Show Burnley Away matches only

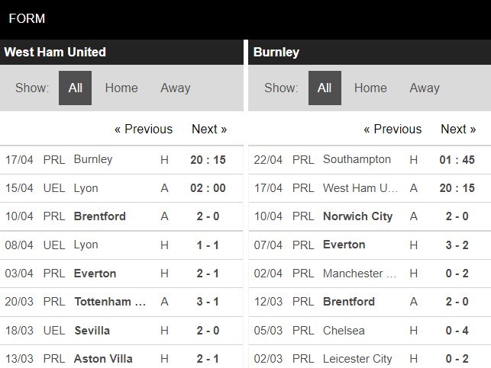(x=425, y=88)
